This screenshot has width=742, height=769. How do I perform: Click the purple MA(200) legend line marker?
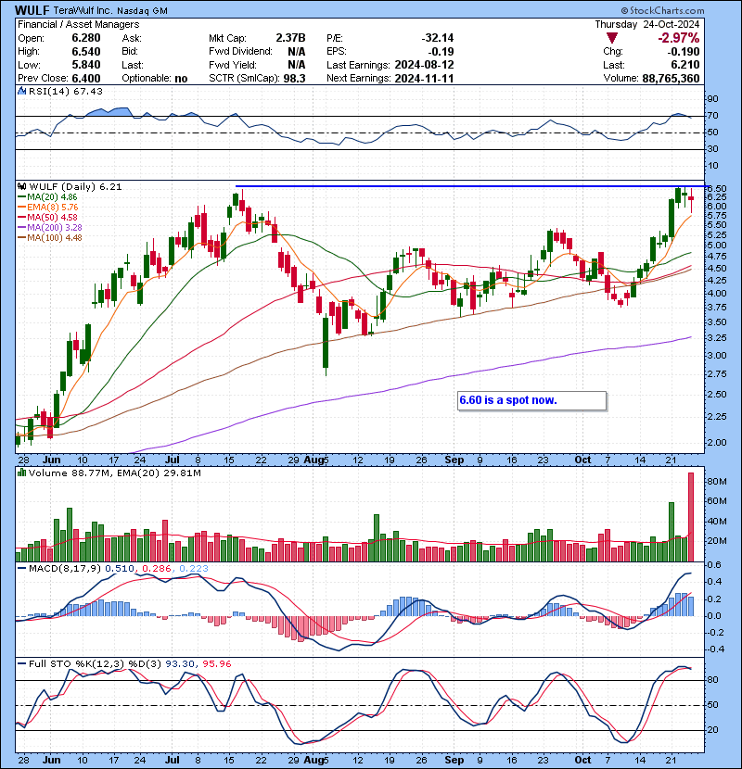click(x=21, y=228)
